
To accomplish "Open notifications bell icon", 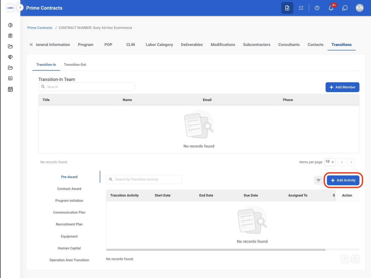I will coord(331,8).
